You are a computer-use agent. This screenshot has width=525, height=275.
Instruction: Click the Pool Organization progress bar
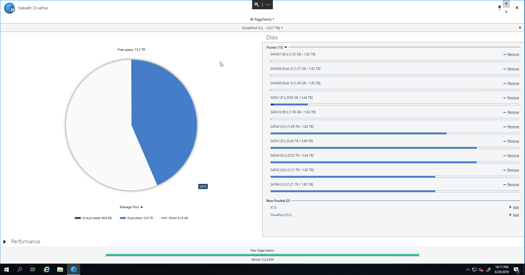pyautogui.click(x=262, y=255)
